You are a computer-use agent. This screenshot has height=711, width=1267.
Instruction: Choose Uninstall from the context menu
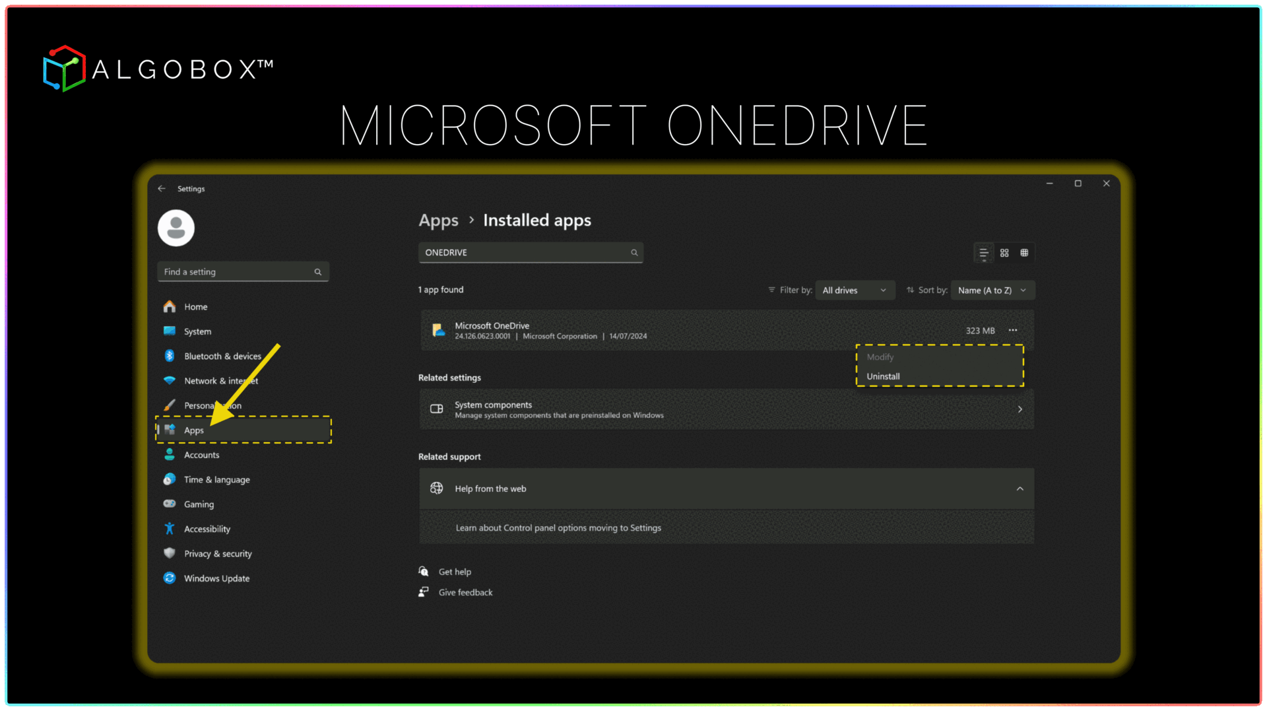[883, 376]
